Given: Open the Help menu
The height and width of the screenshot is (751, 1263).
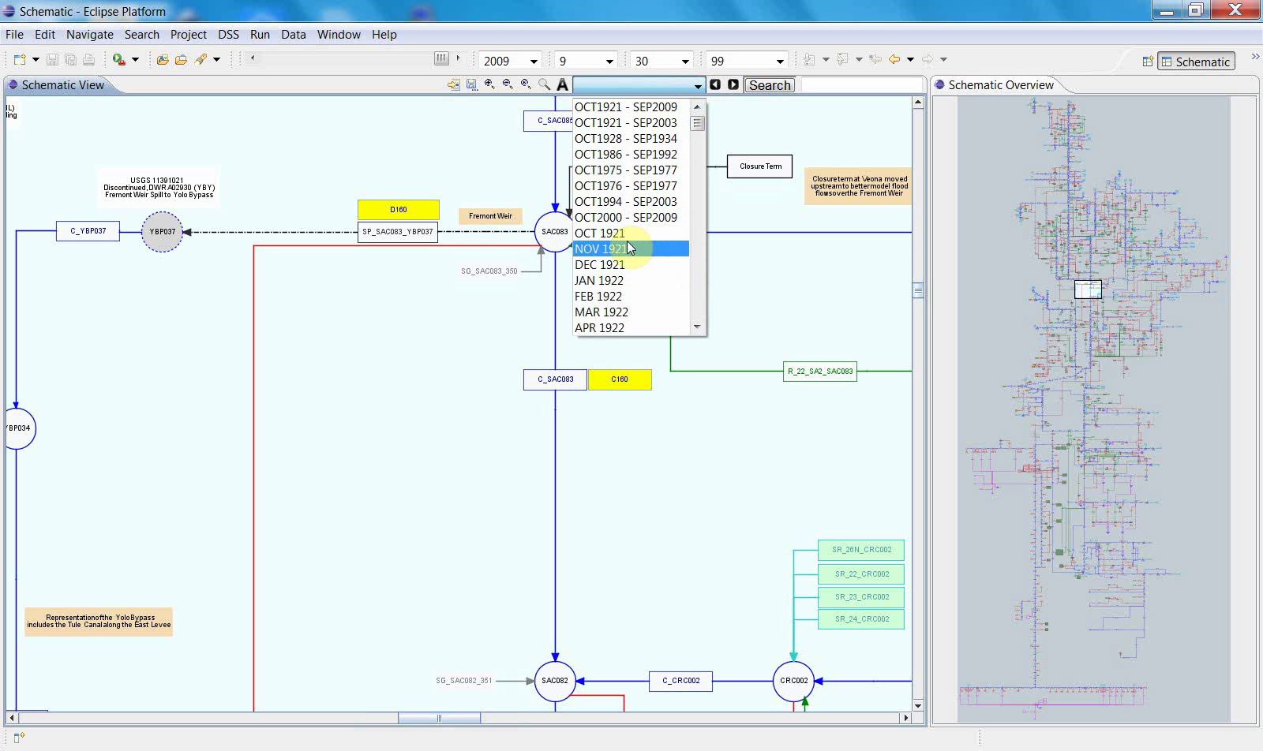Looking at the screenshot, I should [x=384, y=35].
